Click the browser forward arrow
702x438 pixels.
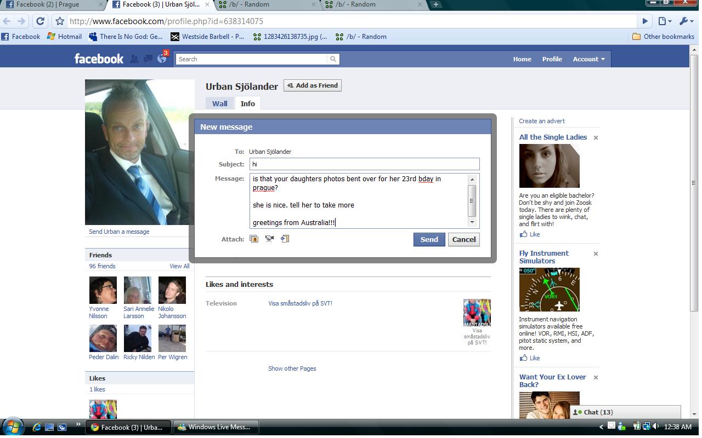click(21, 21)
